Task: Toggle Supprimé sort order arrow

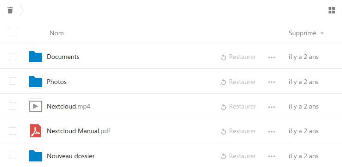Action: tap(322, 33)
